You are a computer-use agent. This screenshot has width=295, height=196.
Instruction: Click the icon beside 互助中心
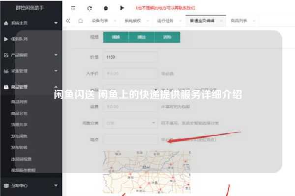(6, 186)
